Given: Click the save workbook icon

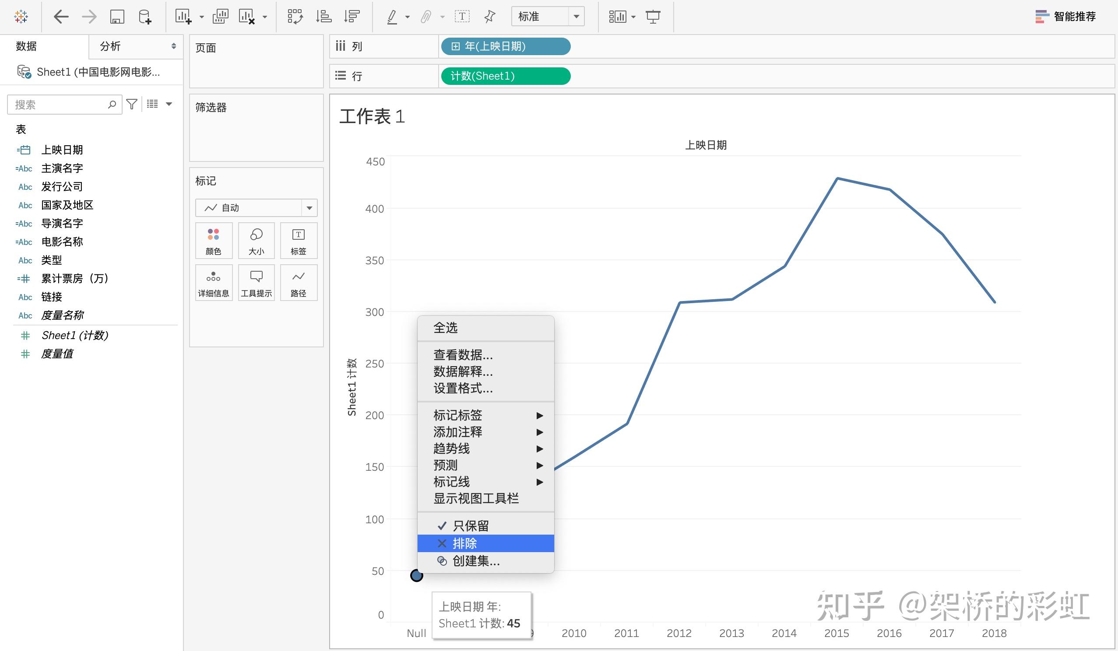Looking at the screenshot, I should [117, 17].
